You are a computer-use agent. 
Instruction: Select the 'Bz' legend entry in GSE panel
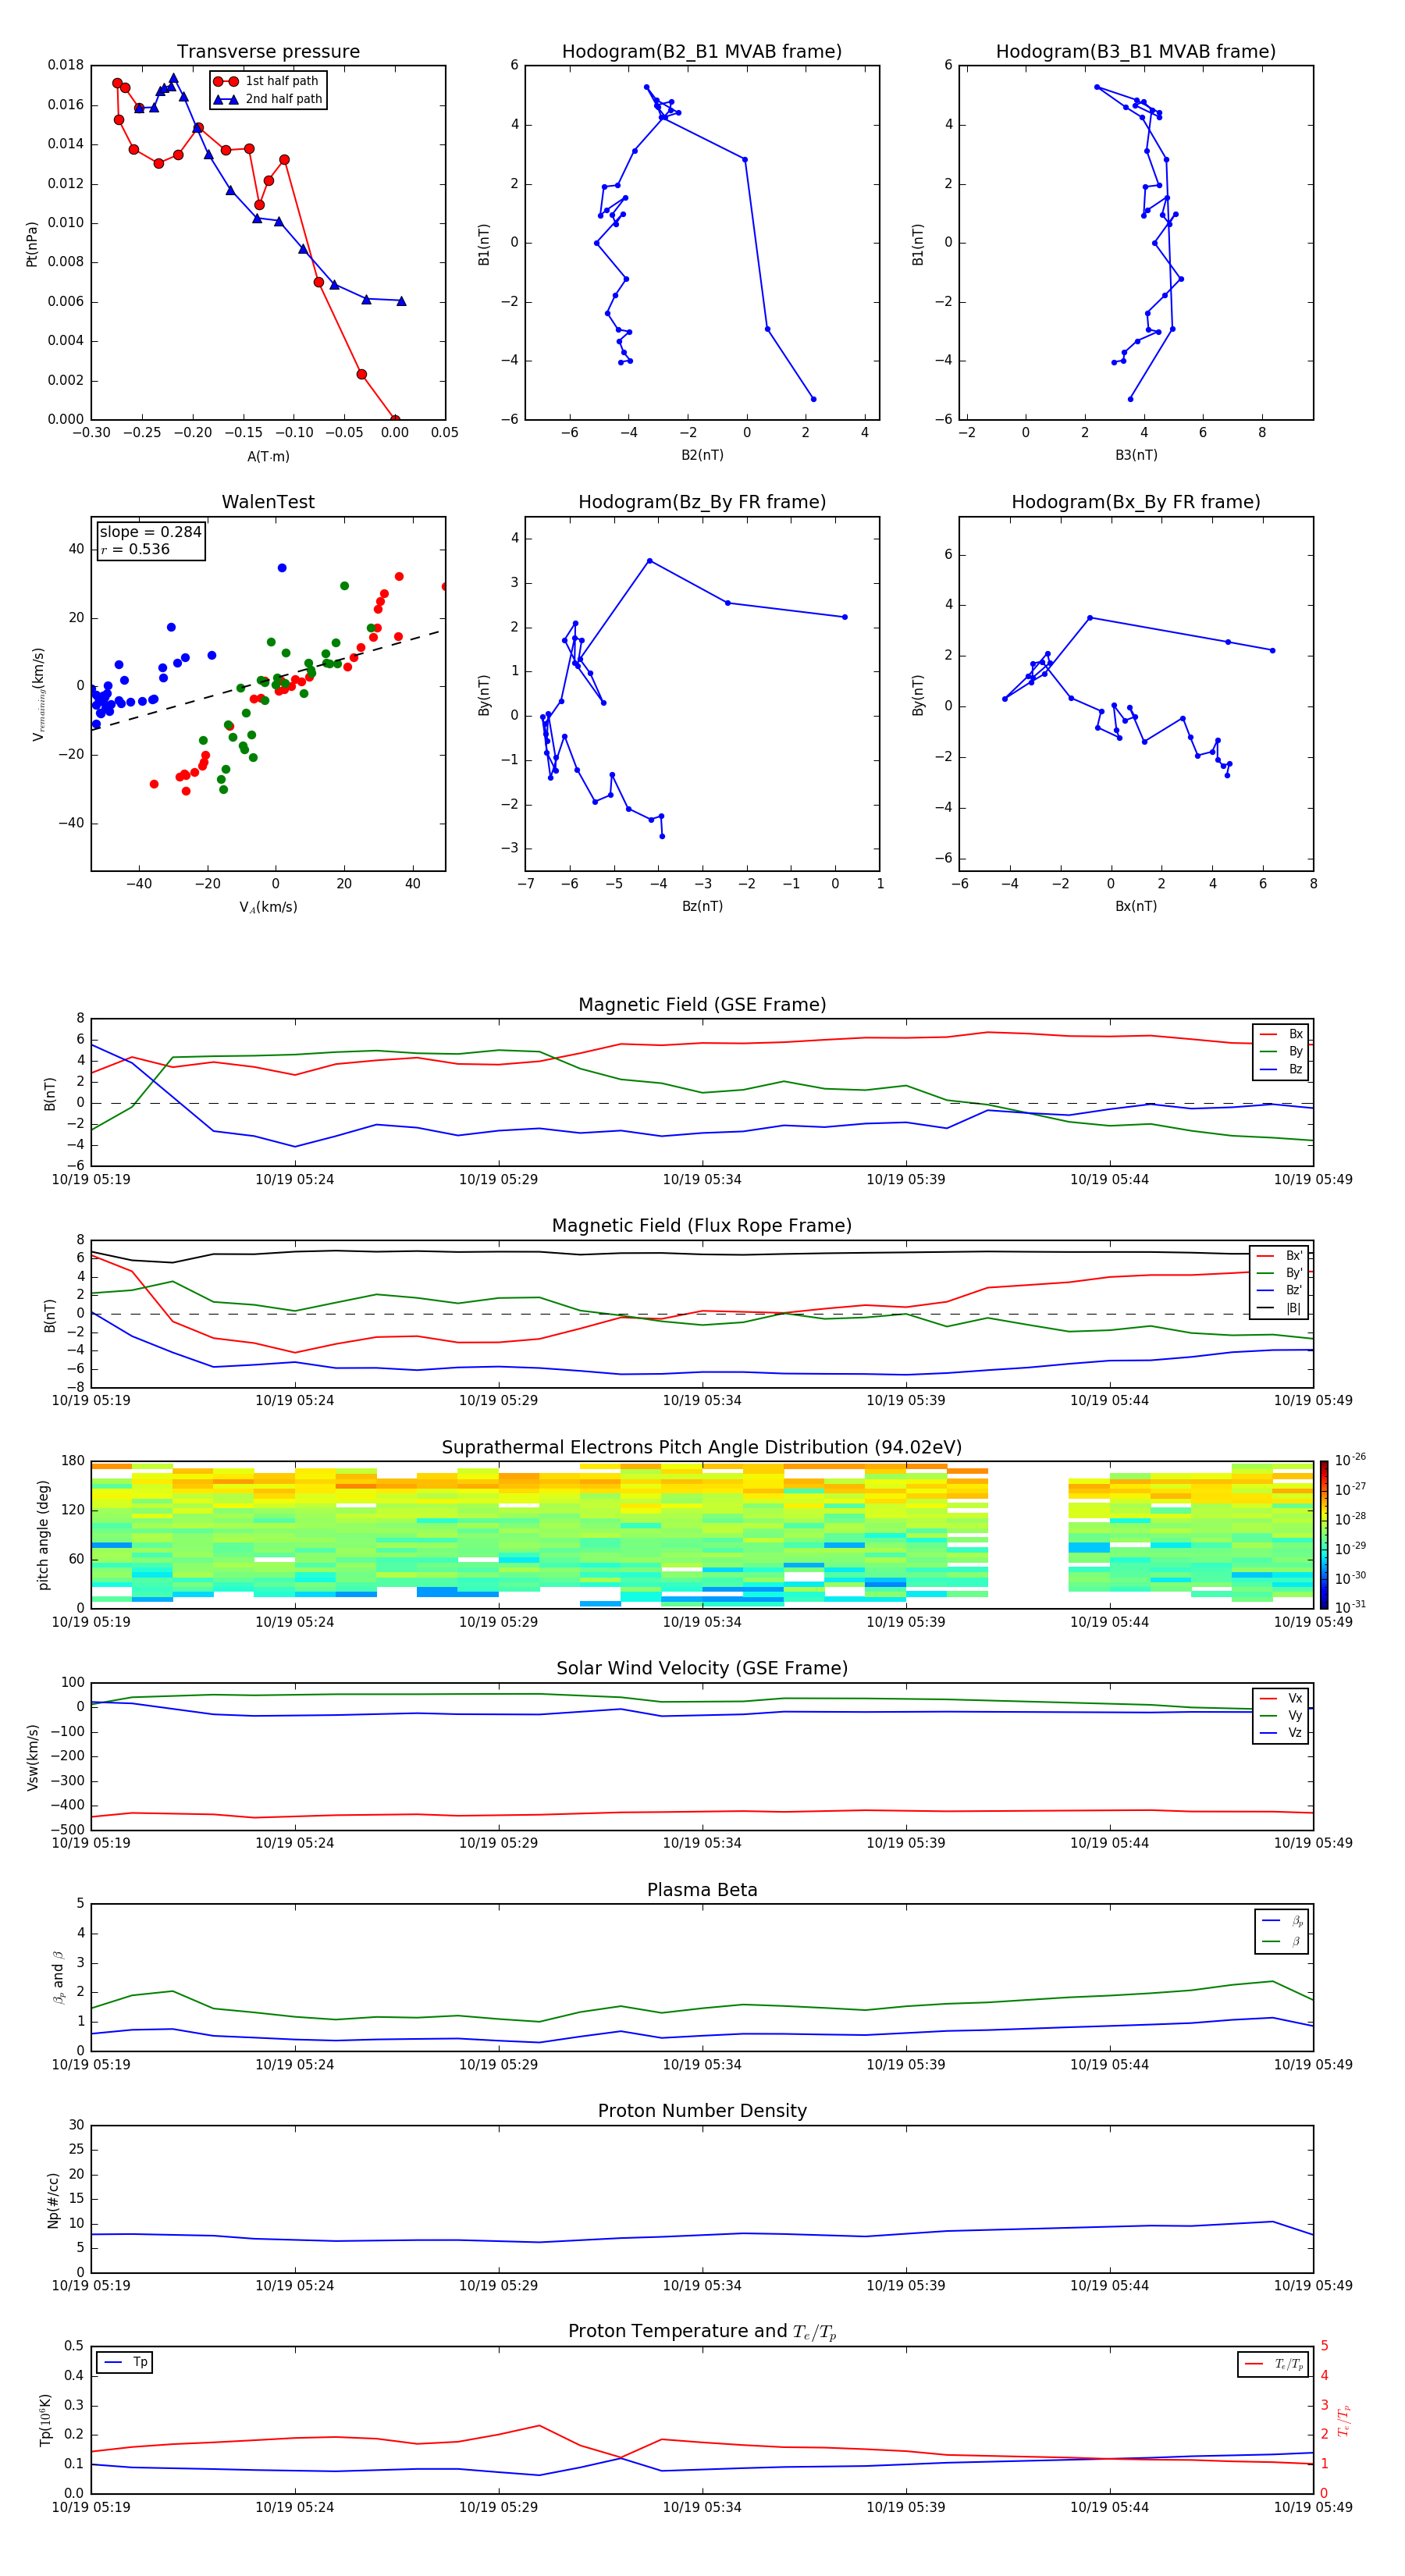[1281, 1069]
